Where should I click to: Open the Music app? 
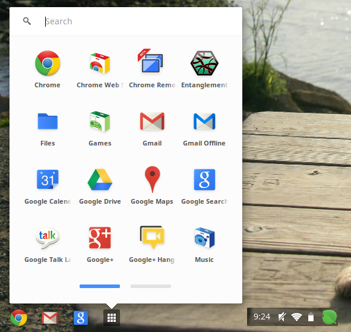coord(204,238)
